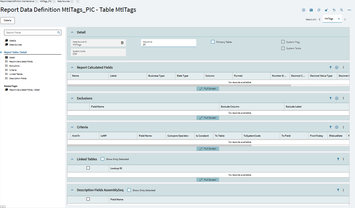Click the Details button below the title
This screenshot has height=208, width=355.
click(x=7, y=21)
